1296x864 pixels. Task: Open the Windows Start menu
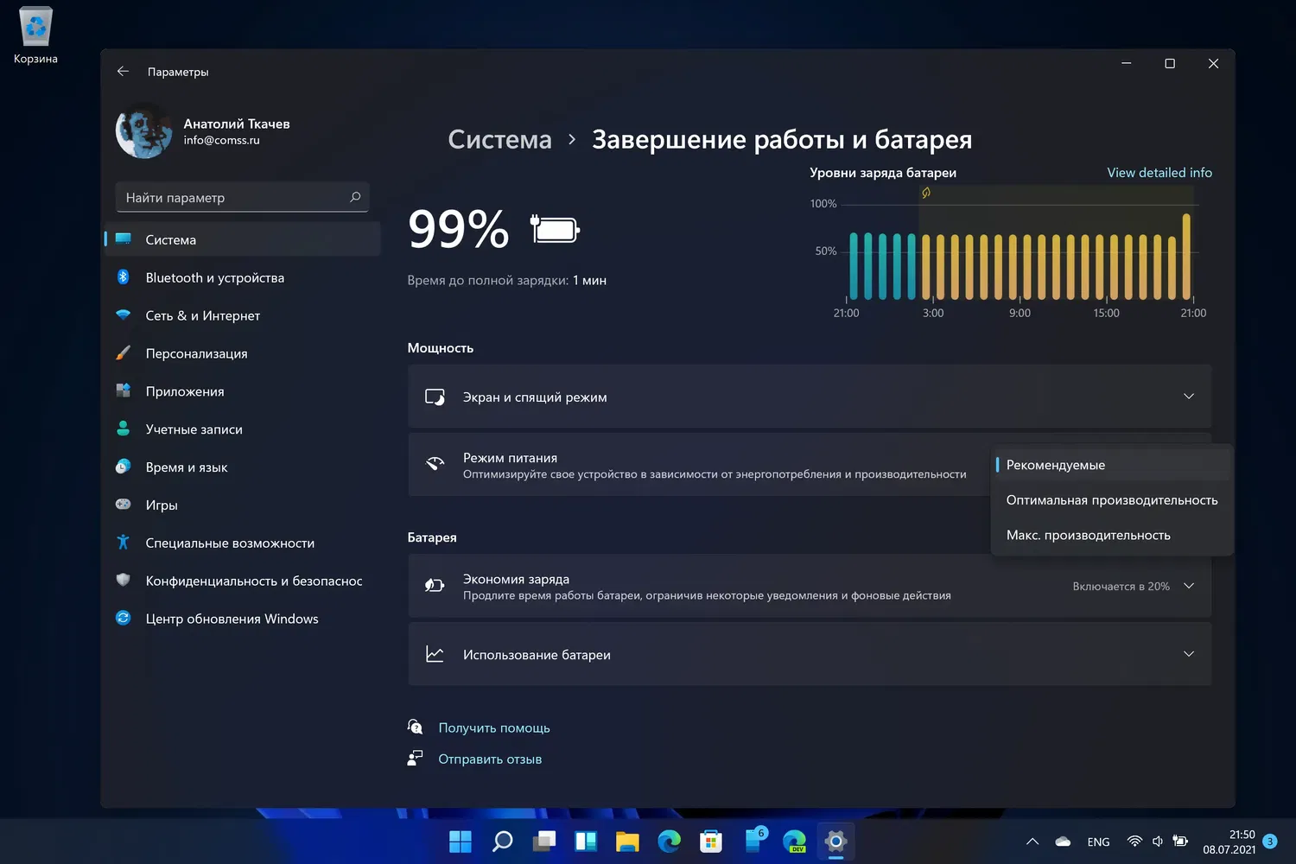[x=461, y=842]
